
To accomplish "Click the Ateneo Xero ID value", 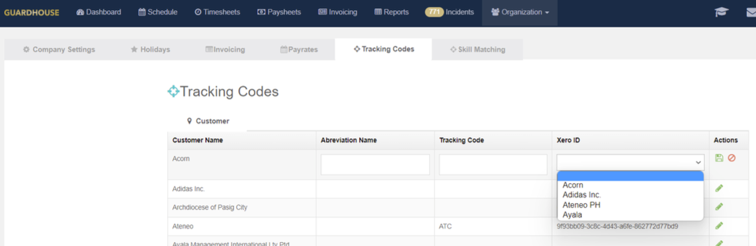I will (618, 225).
